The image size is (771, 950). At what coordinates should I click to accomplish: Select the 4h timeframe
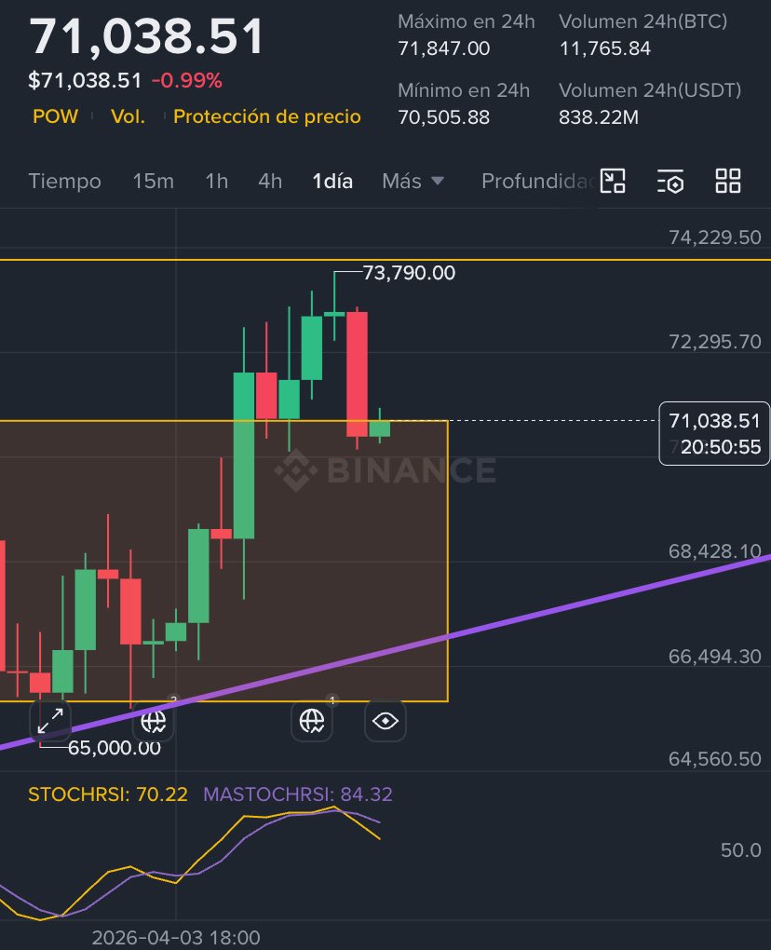(x=270, y=181)
